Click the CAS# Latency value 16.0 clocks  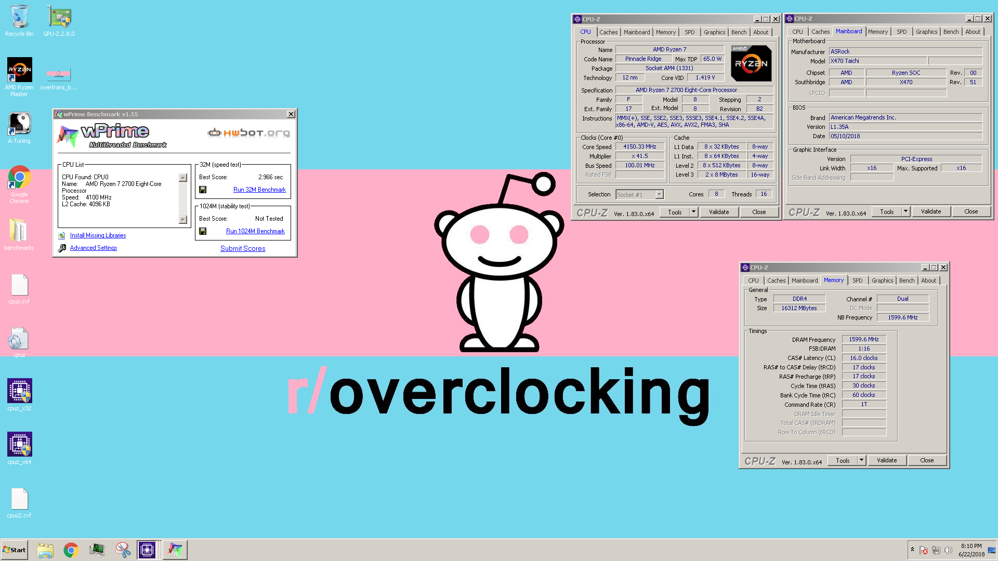click(x=864, y=358)
